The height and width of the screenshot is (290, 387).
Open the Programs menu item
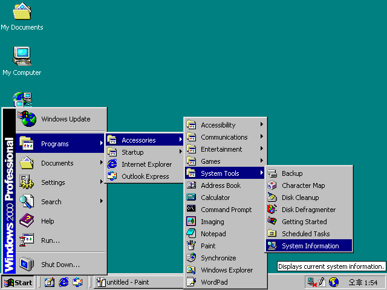point(60,143)
